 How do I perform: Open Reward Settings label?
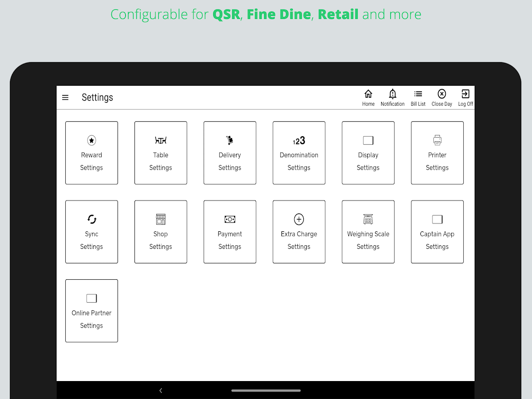point(92,161)
